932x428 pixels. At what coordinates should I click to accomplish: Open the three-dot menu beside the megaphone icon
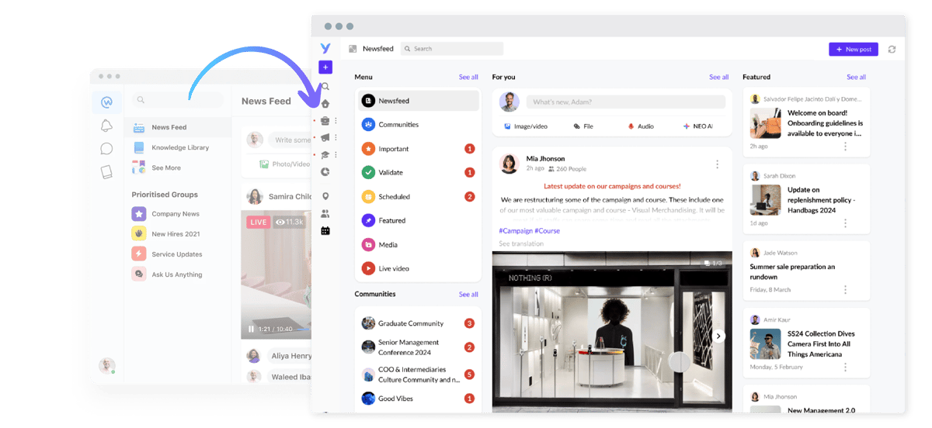(336, 137)
